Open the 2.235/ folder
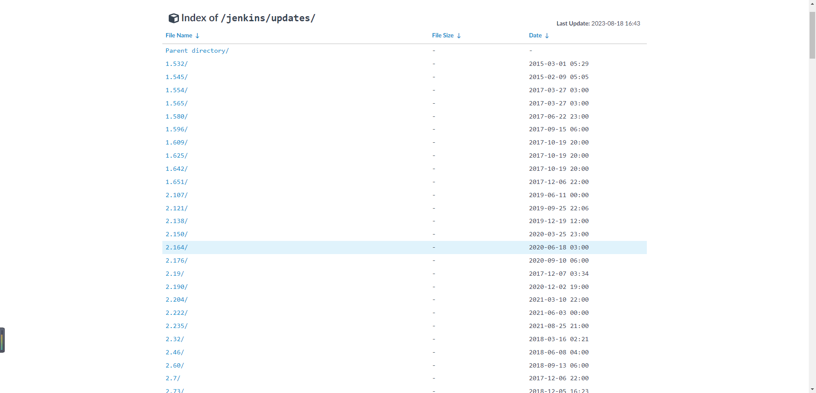 click(177, 326)
